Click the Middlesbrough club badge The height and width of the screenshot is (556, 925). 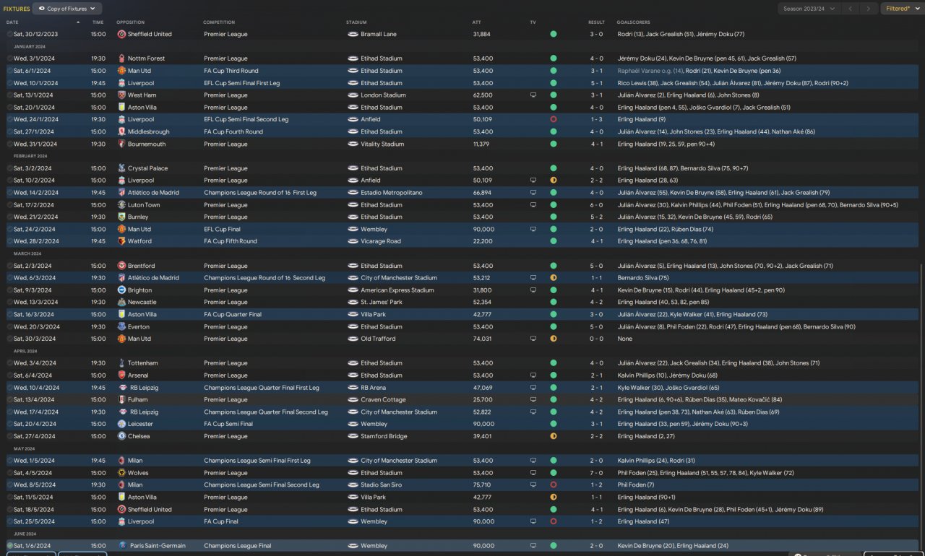click(121, 131)
